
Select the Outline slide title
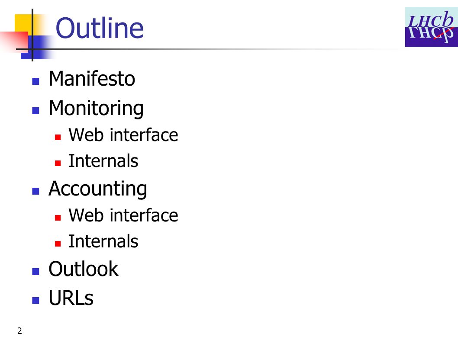tap(100, 28)
